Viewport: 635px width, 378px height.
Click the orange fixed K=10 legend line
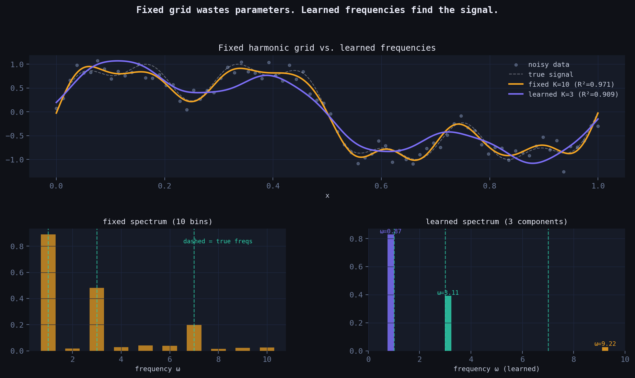click(x=516, y=84)
